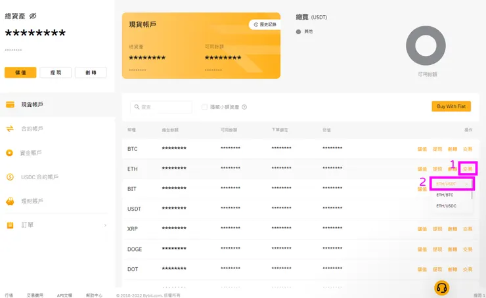Click the trade pair dropdown scrollbar
486x298 pixels.
pos(472,195)
